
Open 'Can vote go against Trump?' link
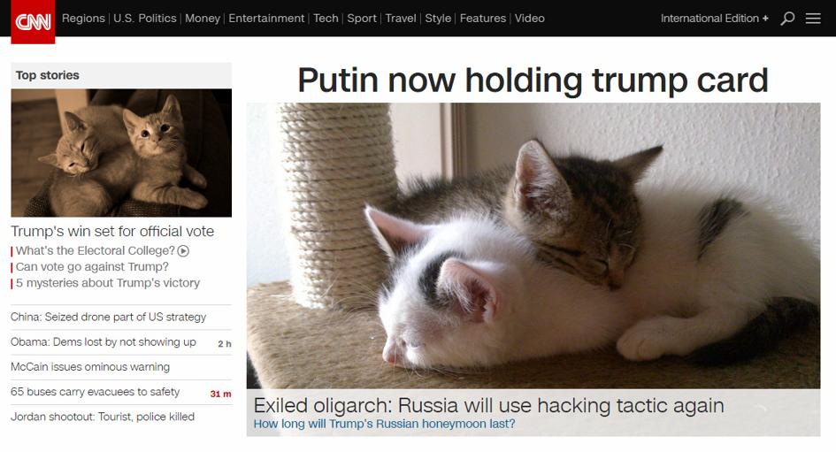click(92, 266)
